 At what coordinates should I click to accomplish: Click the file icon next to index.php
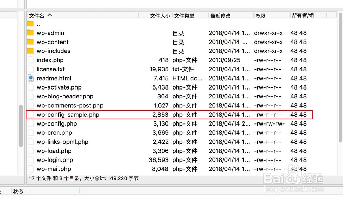[x=31, y=60]
